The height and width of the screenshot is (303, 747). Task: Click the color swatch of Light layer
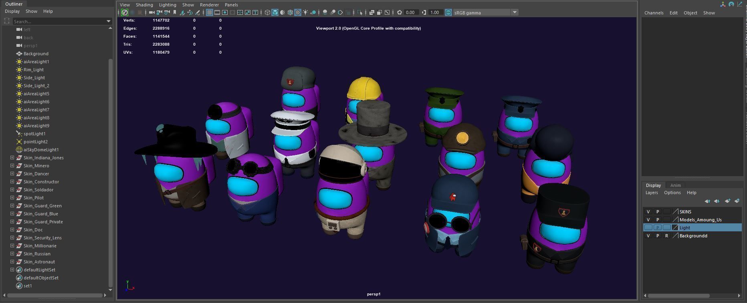click(x=675, y=228)
